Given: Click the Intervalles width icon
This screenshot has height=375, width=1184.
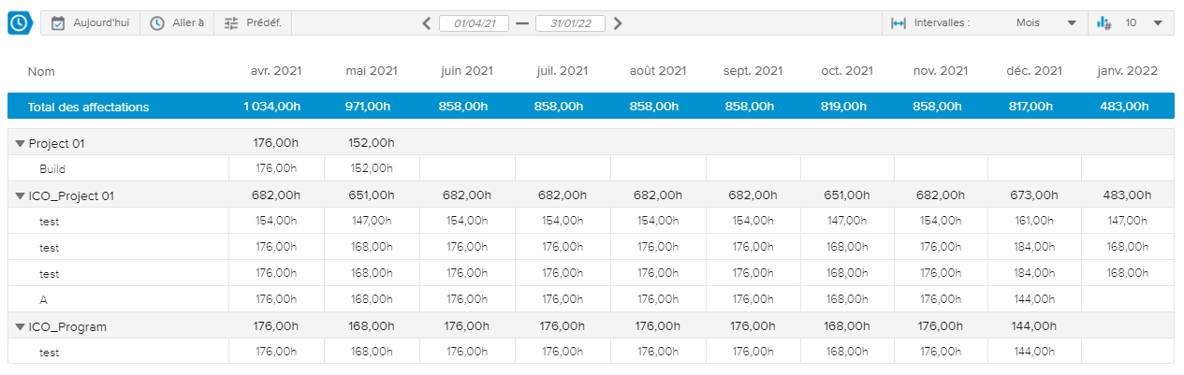Looking at the screenshot, I should [899, 23].
